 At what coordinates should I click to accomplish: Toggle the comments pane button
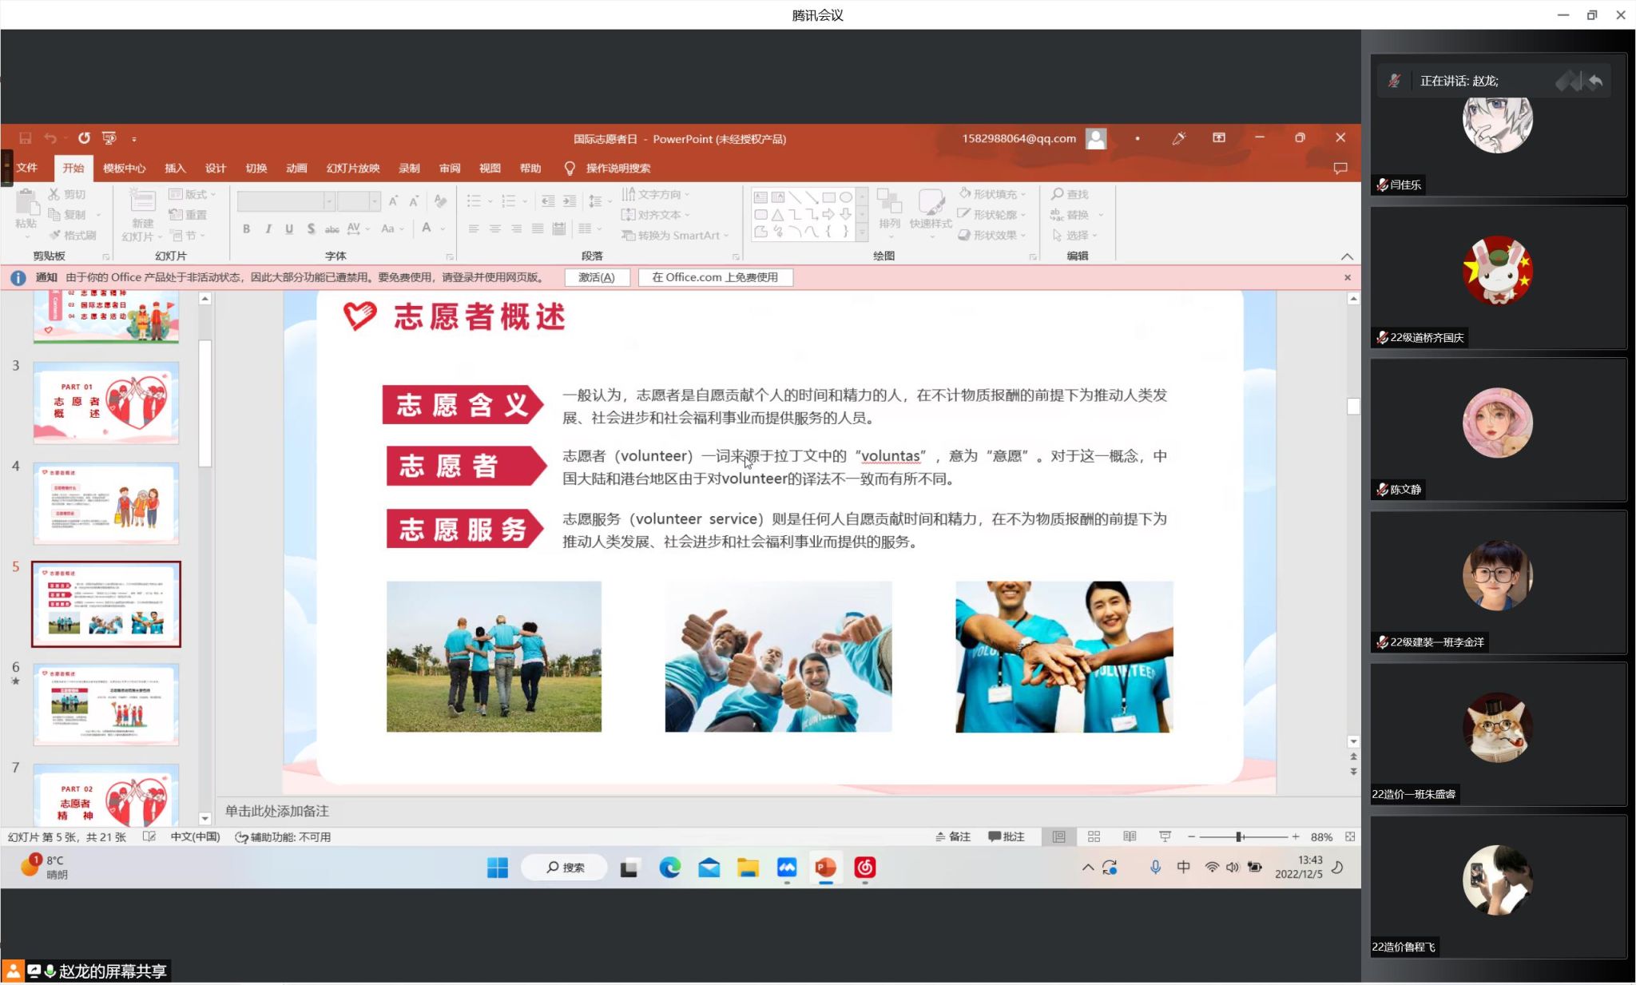click(x=1007, y=836)
